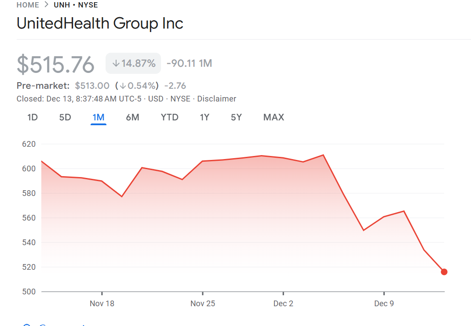Click the pre-market down arrow beside 0.54%
This screenshot has height=326, width=471.
[123, 86]
